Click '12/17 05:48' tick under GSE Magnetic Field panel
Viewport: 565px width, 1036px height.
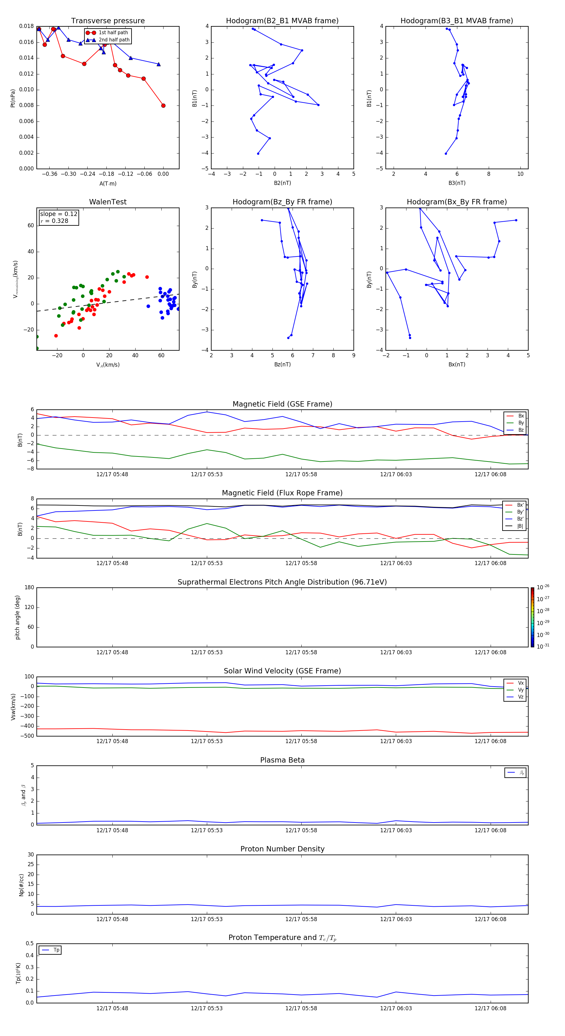click(112, 475)
